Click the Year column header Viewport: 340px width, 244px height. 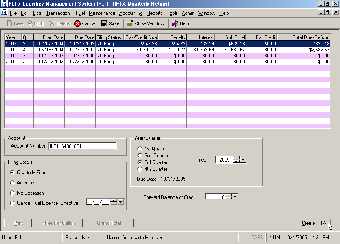click(x=13, y=37)
